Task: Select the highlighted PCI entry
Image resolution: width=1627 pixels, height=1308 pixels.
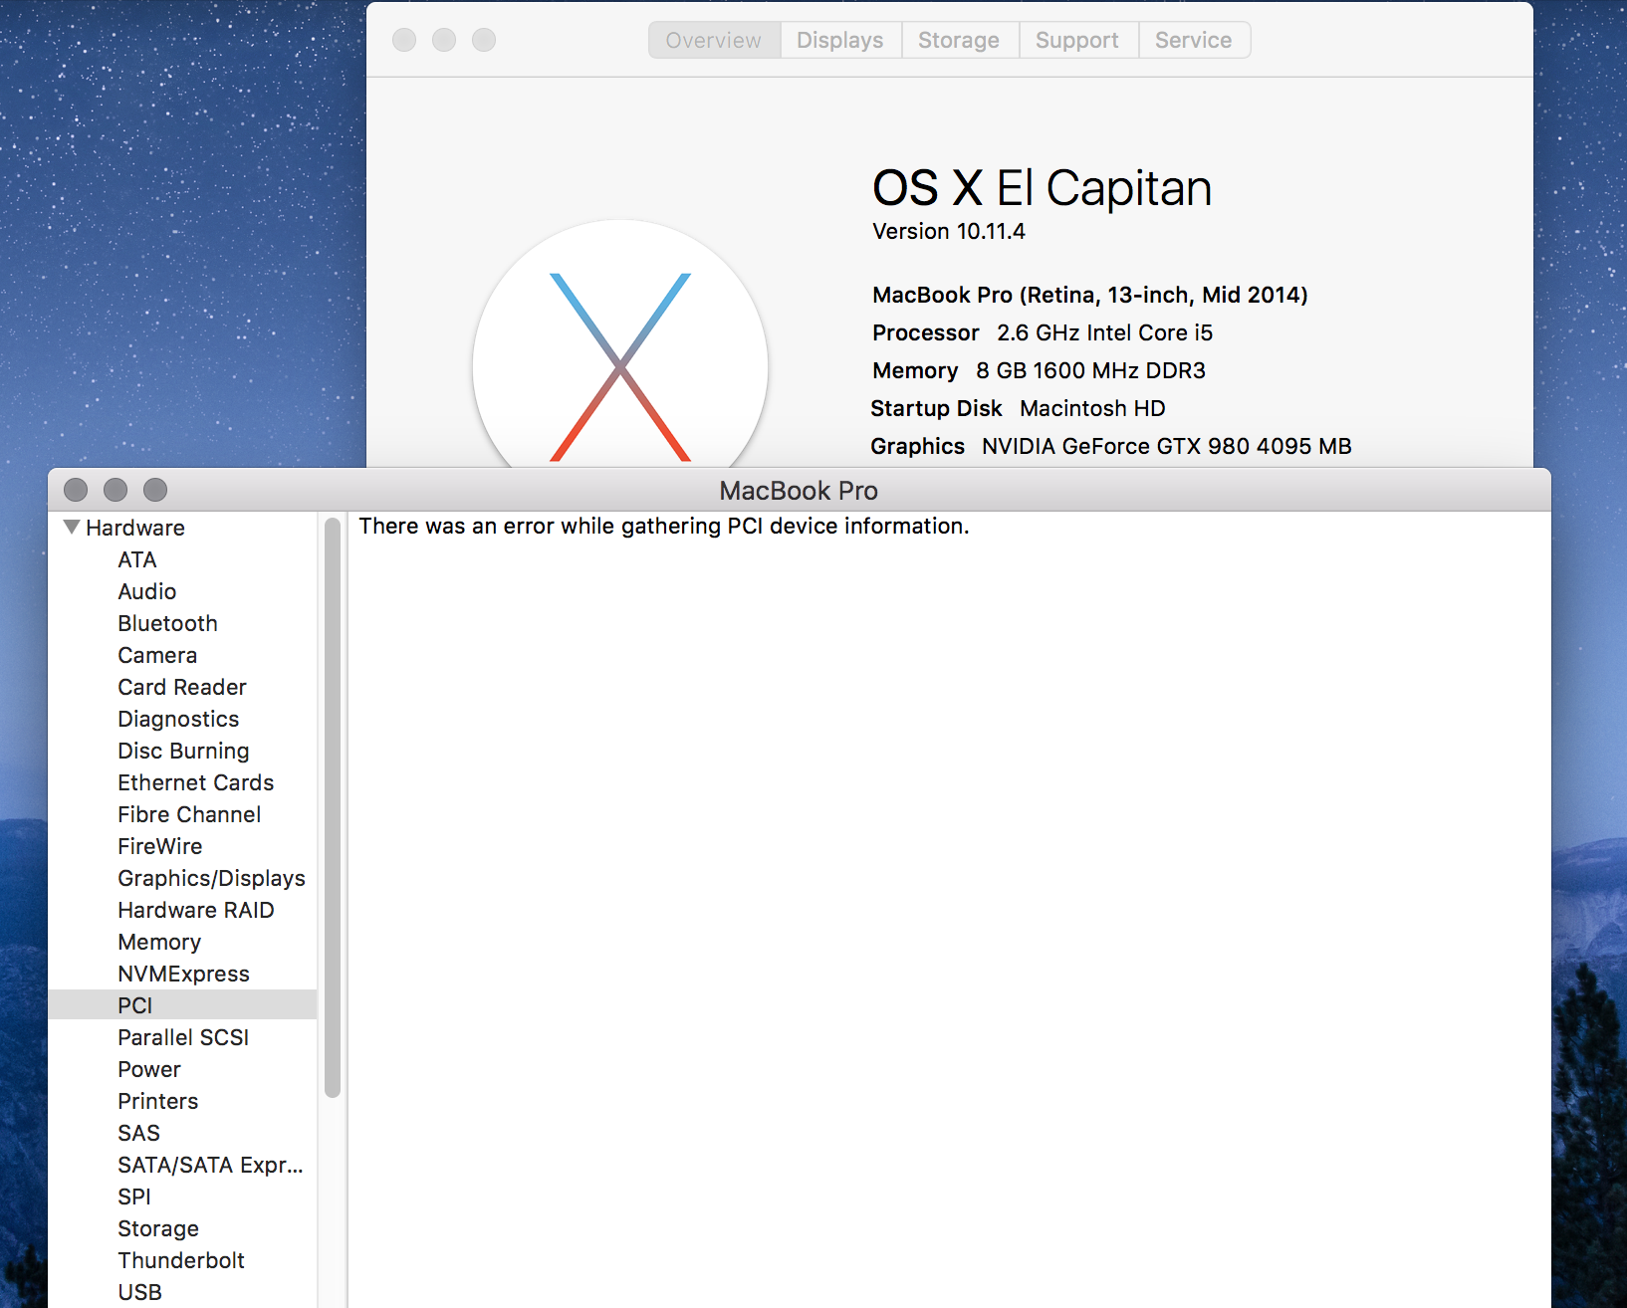Action: [x=182, y=1005]
